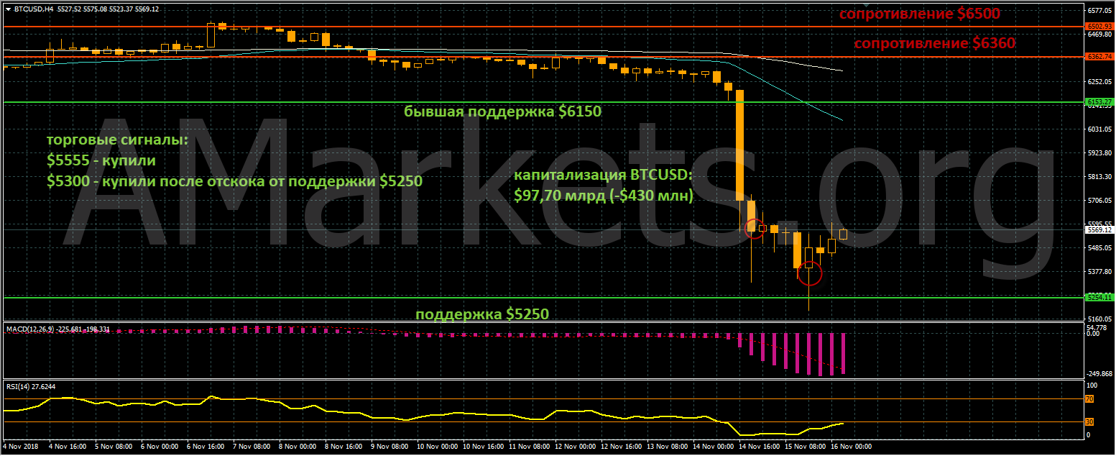Select the 6362.74 price level tag
This screenshot has width=1116, height=456.
pos(1099,56)
